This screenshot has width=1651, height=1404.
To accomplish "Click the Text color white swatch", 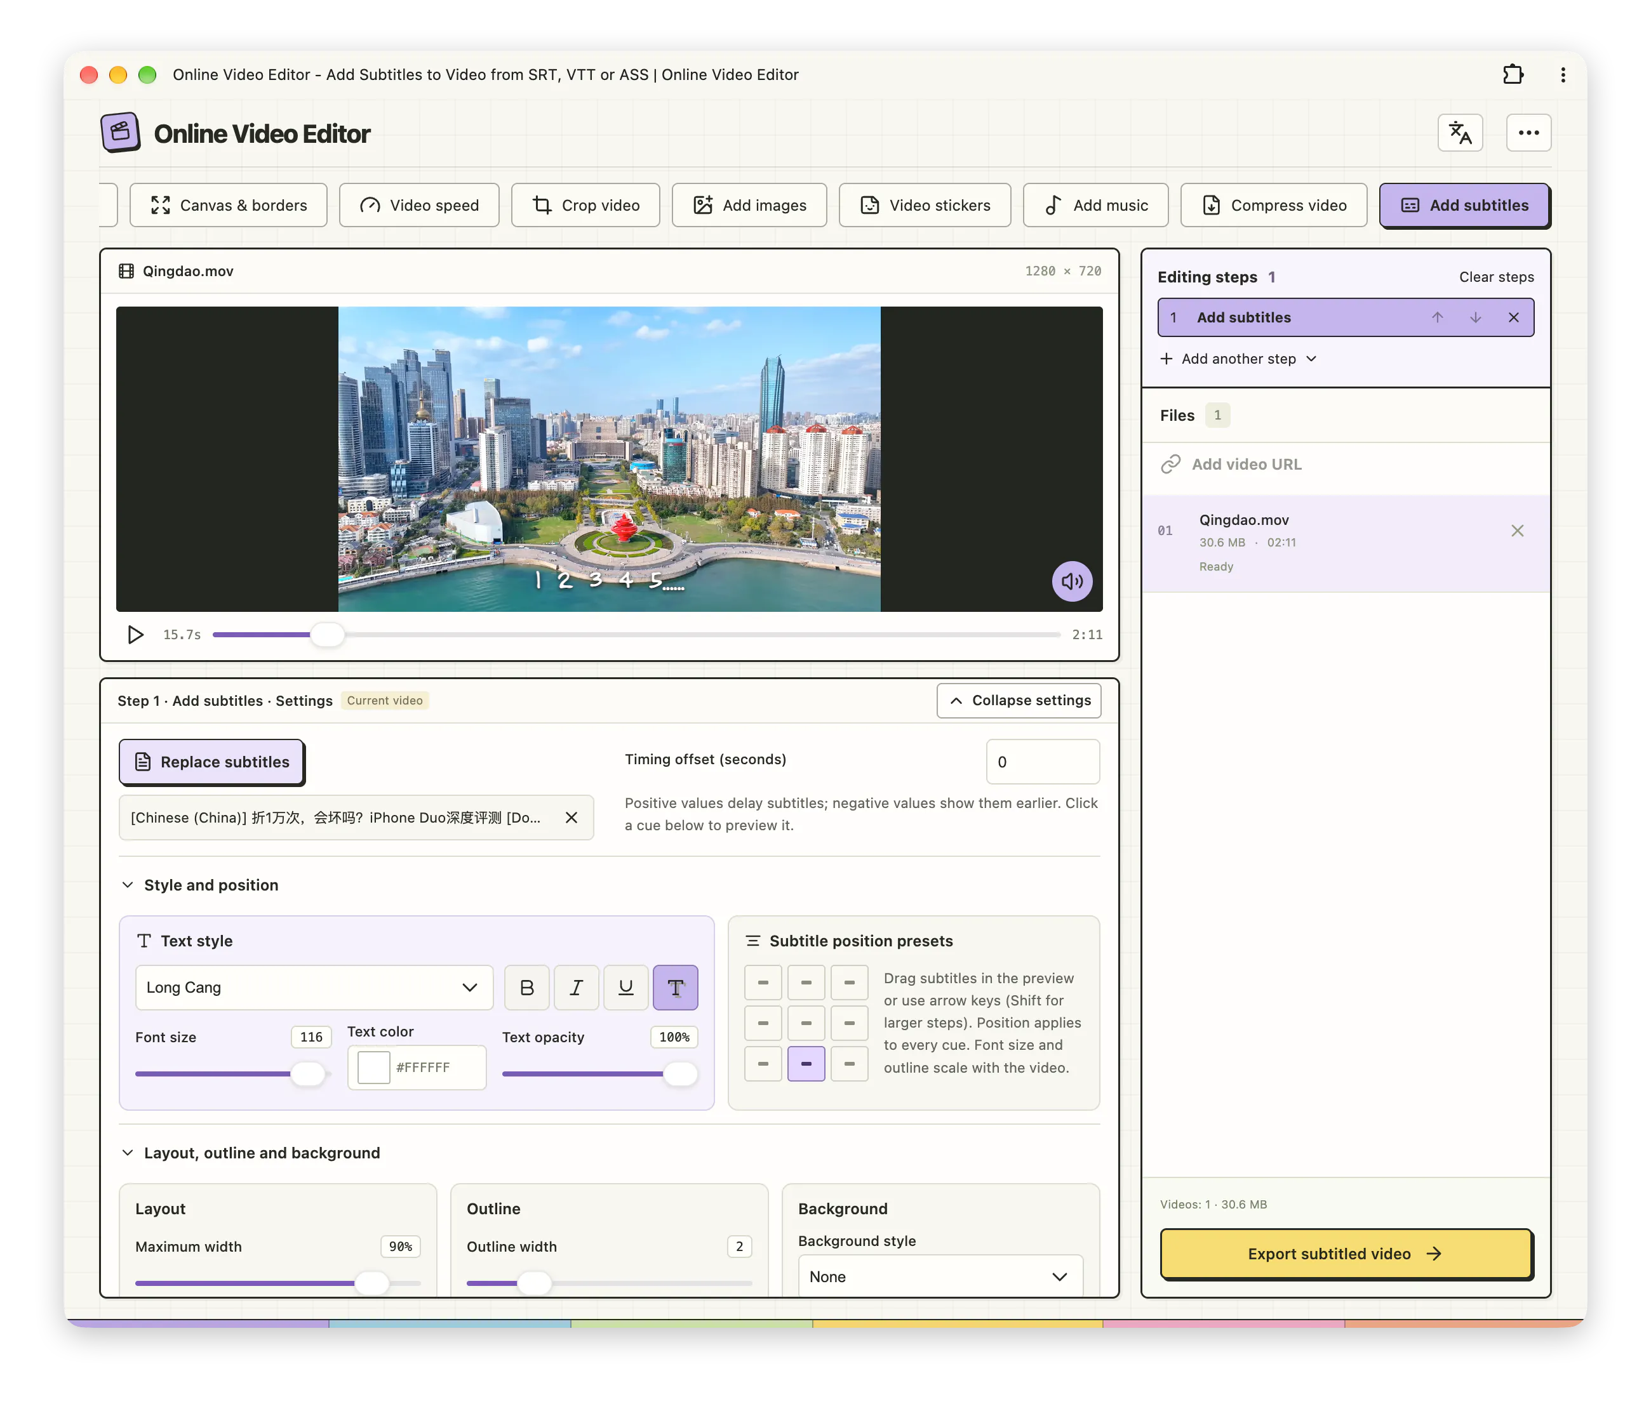I will 373,1068.
